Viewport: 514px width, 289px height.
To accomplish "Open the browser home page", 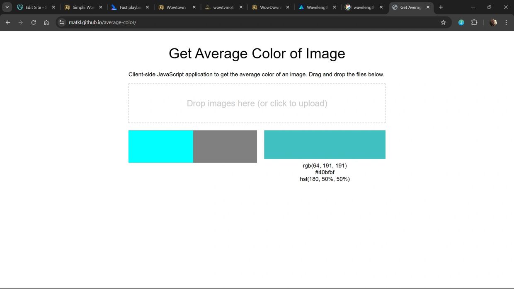I will pyautogui.click(x=46, y=22).
